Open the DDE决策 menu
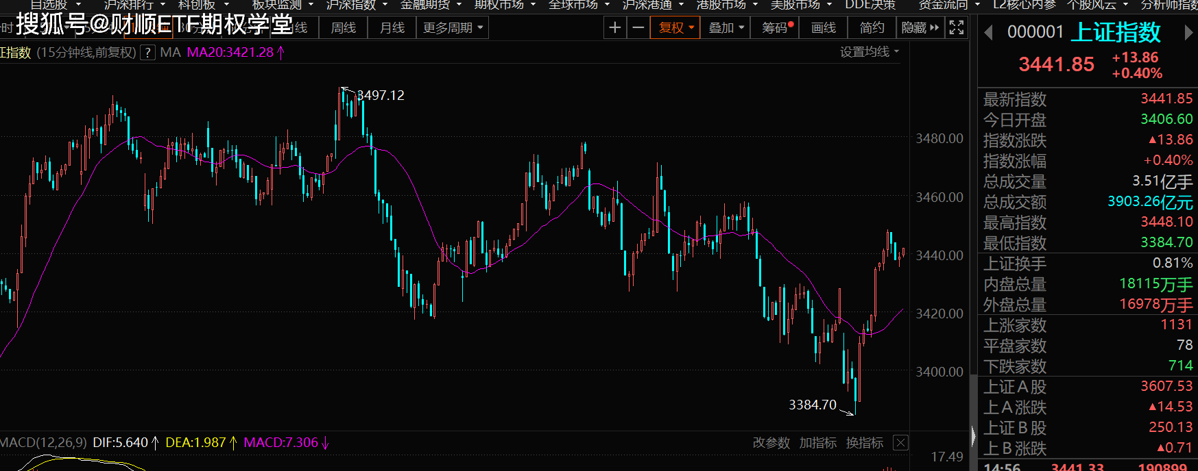 coord(870,5)
